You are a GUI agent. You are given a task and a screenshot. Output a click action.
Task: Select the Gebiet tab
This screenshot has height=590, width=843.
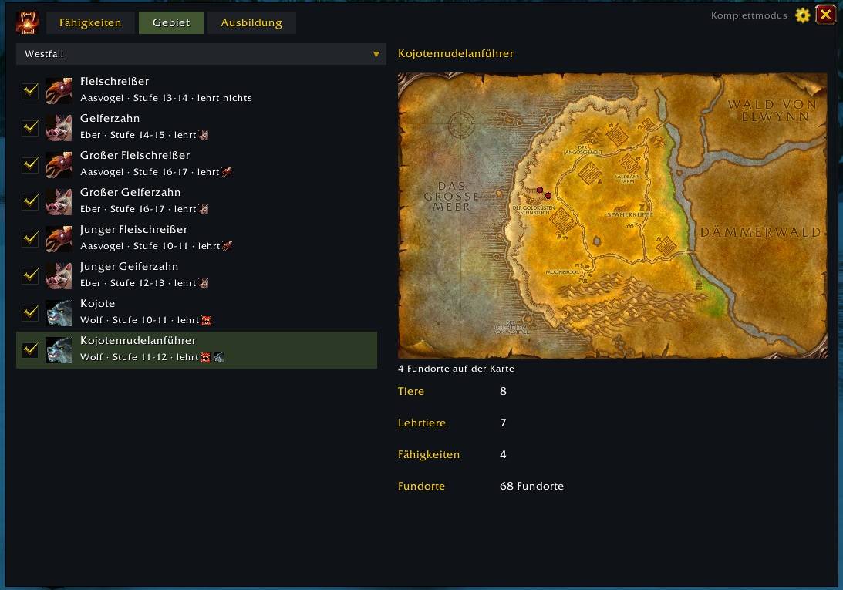tap(171, 22)
